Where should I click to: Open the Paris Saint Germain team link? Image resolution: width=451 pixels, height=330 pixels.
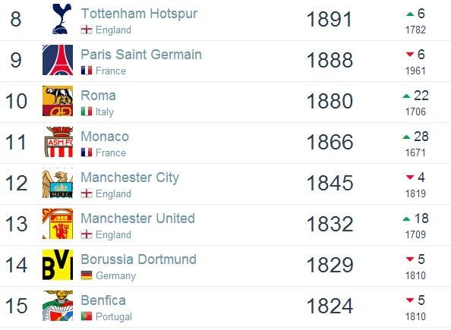(141, 55)
